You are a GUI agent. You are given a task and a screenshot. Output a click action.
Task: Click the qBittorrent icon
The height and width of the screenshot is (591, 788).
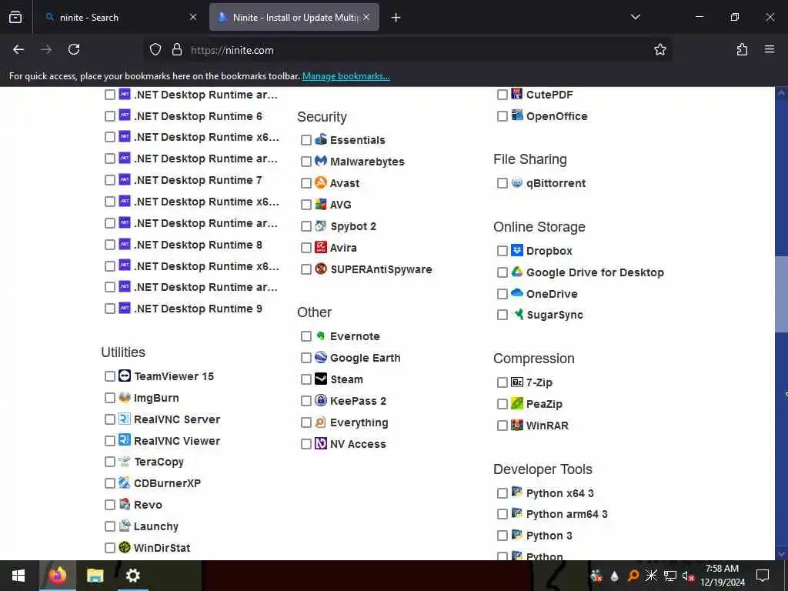(516, 182)
